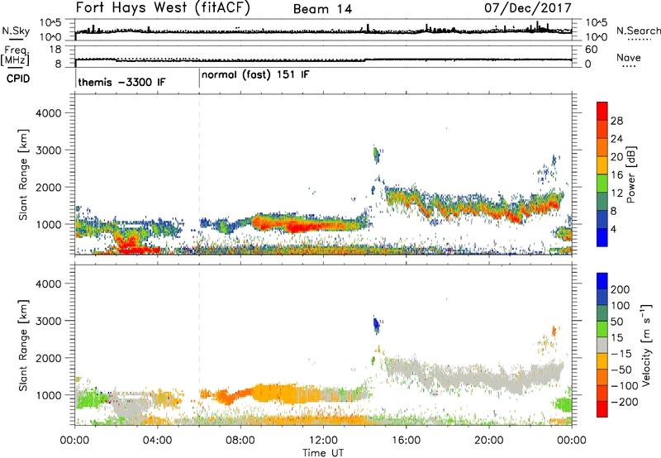661x458 pixels.
Task: Click the '16:00' time axis tick
Action: pos(406,441)
